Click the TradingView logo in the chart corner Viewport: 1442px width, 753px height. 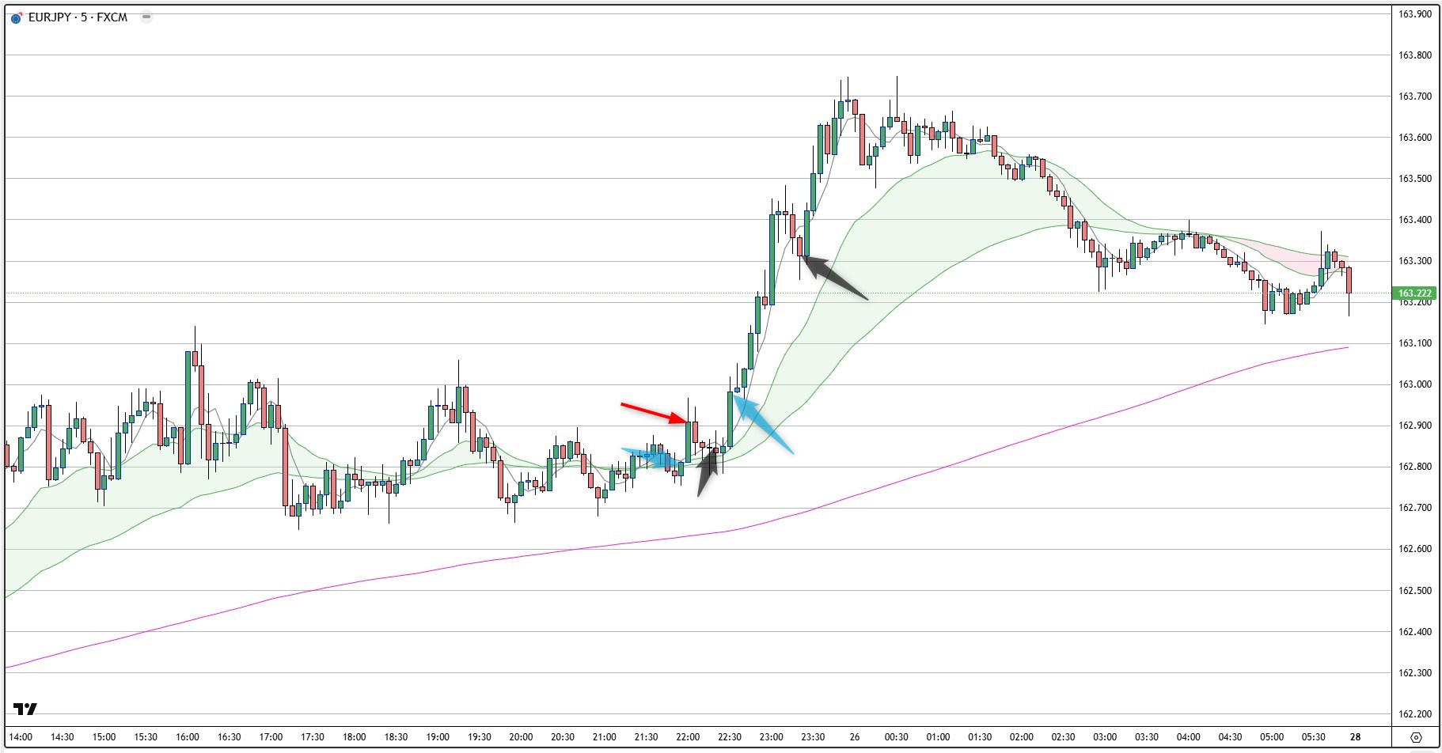tap(25, 709)
